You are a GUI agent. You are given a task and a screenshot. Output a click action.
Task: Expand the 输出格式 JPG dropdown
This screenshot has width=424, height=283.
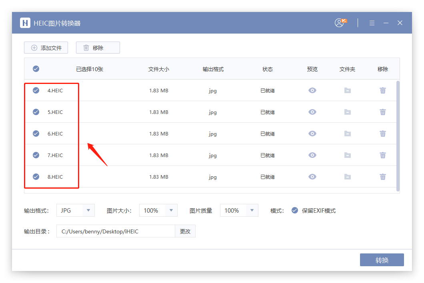pos(88,210)
